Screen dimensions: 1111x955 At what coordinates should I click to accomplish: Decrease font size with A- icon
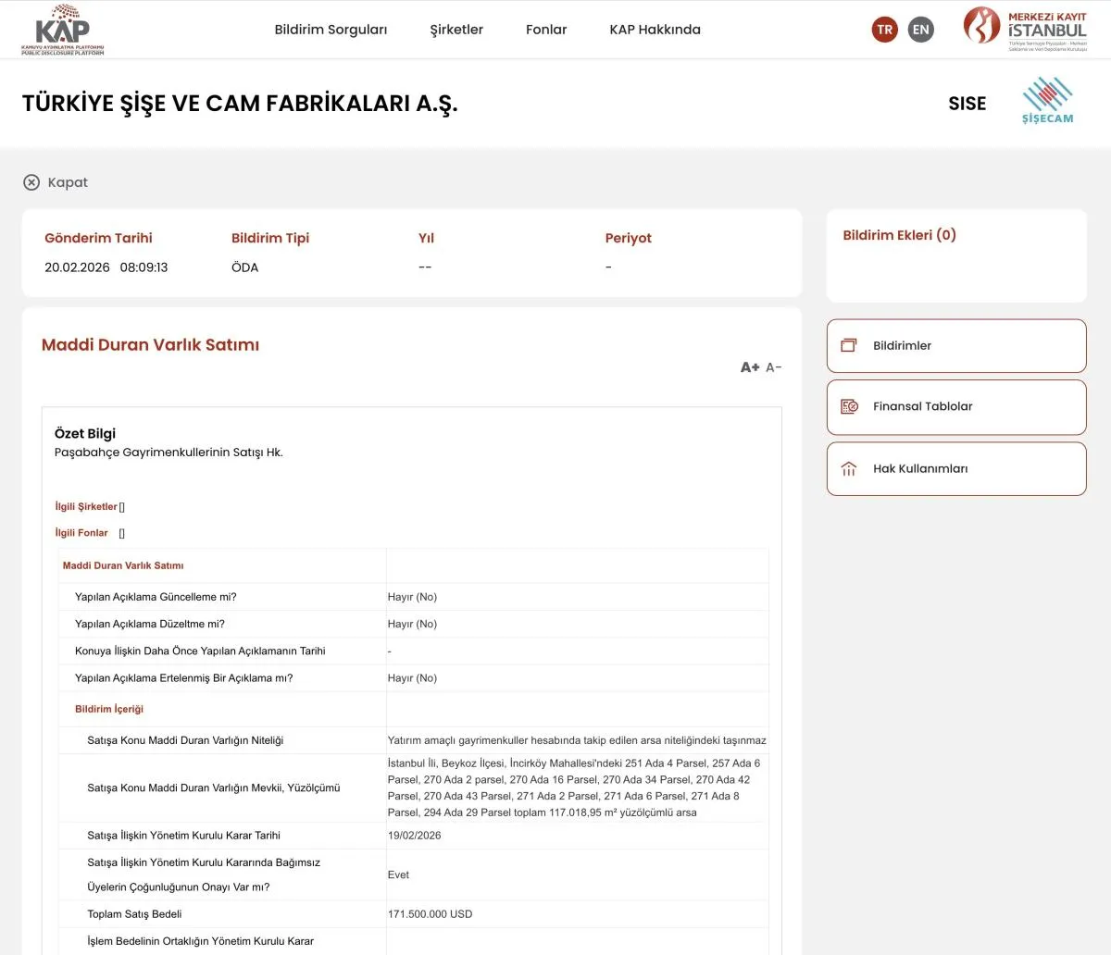coord(774,367)
